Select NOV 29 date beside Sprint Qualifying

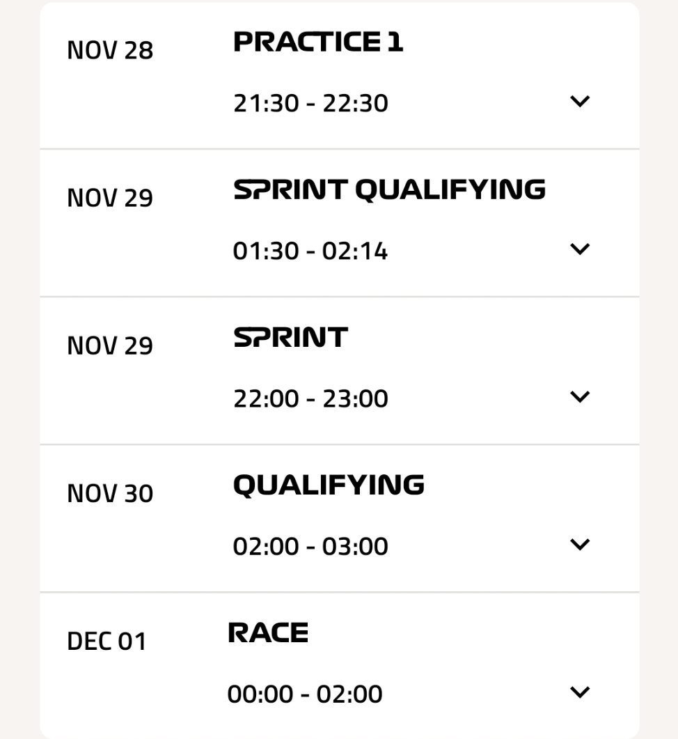coord(110,199)
